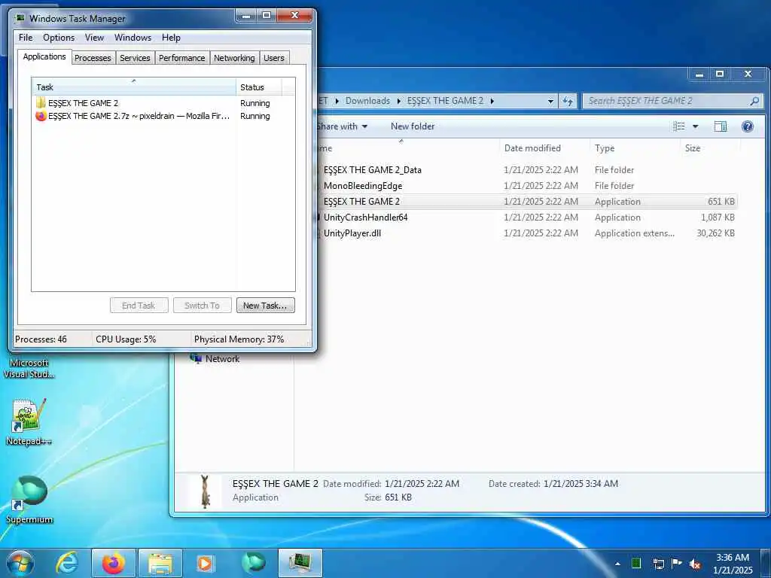Sort files by Date modified column

pos(544,148)
